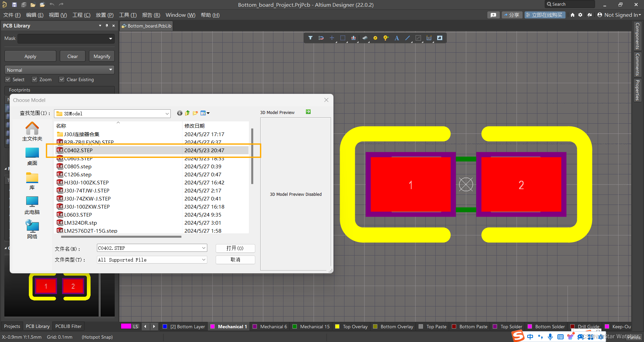Select the Place String text tool

[397, 38]
